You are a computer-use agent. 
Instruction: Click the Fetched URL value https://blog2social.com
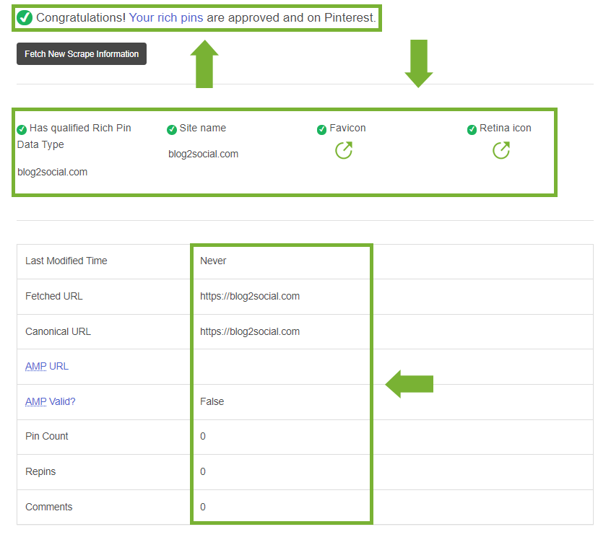click(250, 296)
